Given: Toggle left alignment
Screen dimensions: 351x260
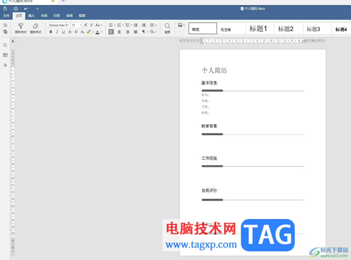Looking at the screenshot, I should (x=111, y=32).
